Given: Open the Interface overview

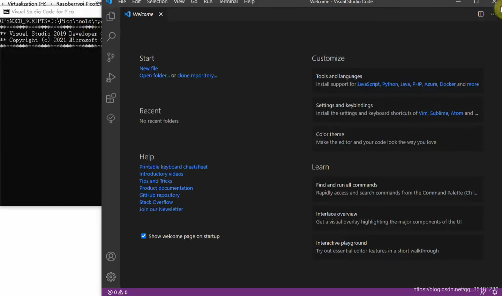Looking at the screenshot, I should 397,218.
